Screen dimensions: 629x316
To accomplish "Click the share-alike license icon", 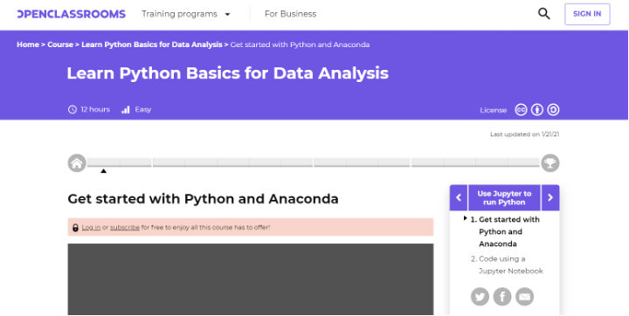I will click(x=553, y=110).
